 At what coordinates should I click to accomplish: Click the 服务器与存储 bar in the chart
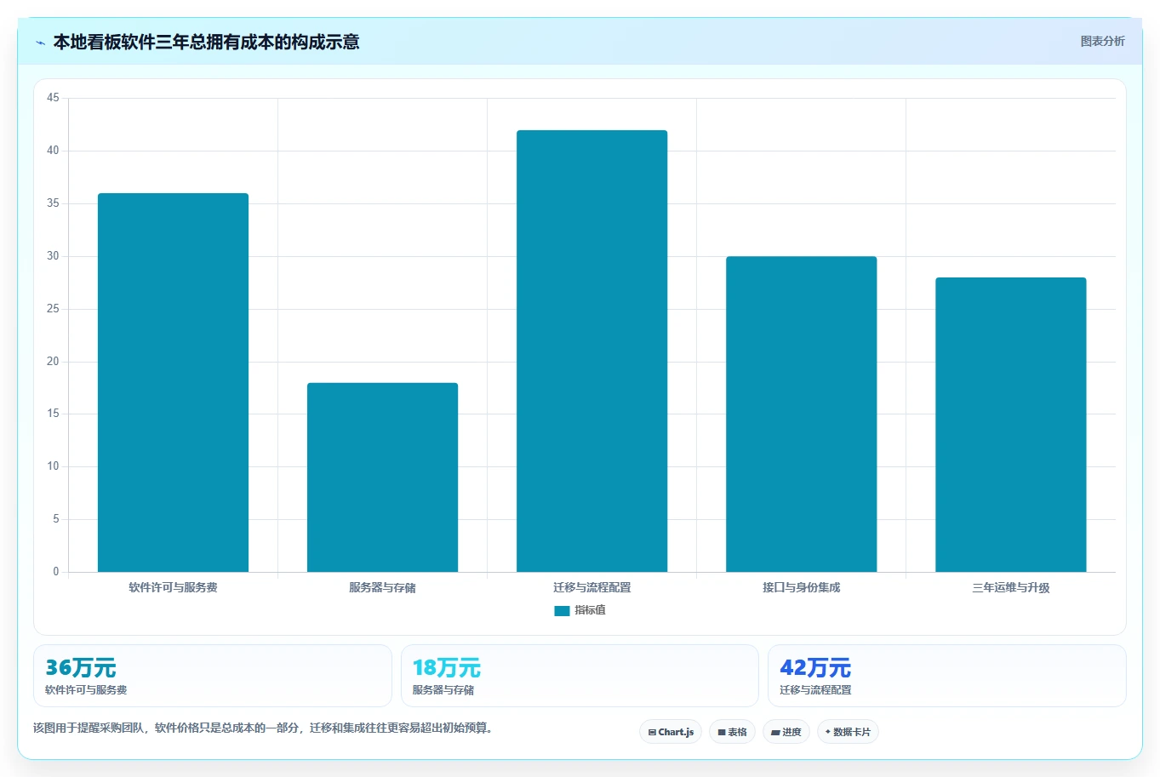382,477
